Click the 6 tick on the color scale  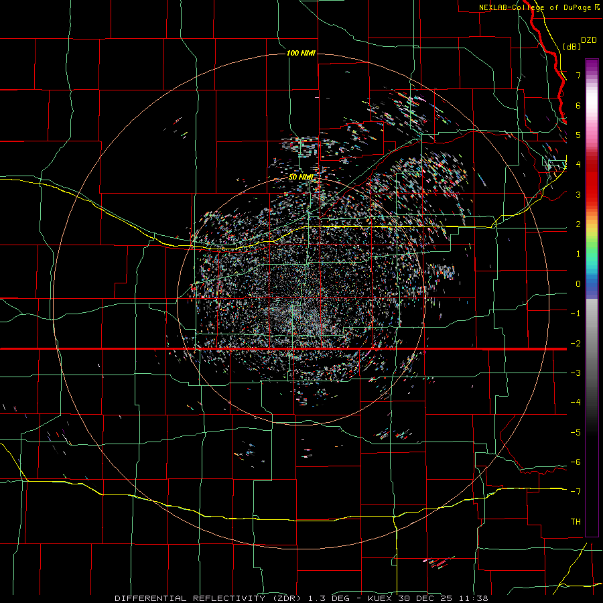[578, 105]
